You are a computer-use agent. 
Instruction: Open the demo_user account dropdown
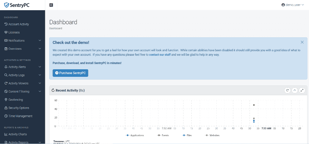(x=292, y=5)
